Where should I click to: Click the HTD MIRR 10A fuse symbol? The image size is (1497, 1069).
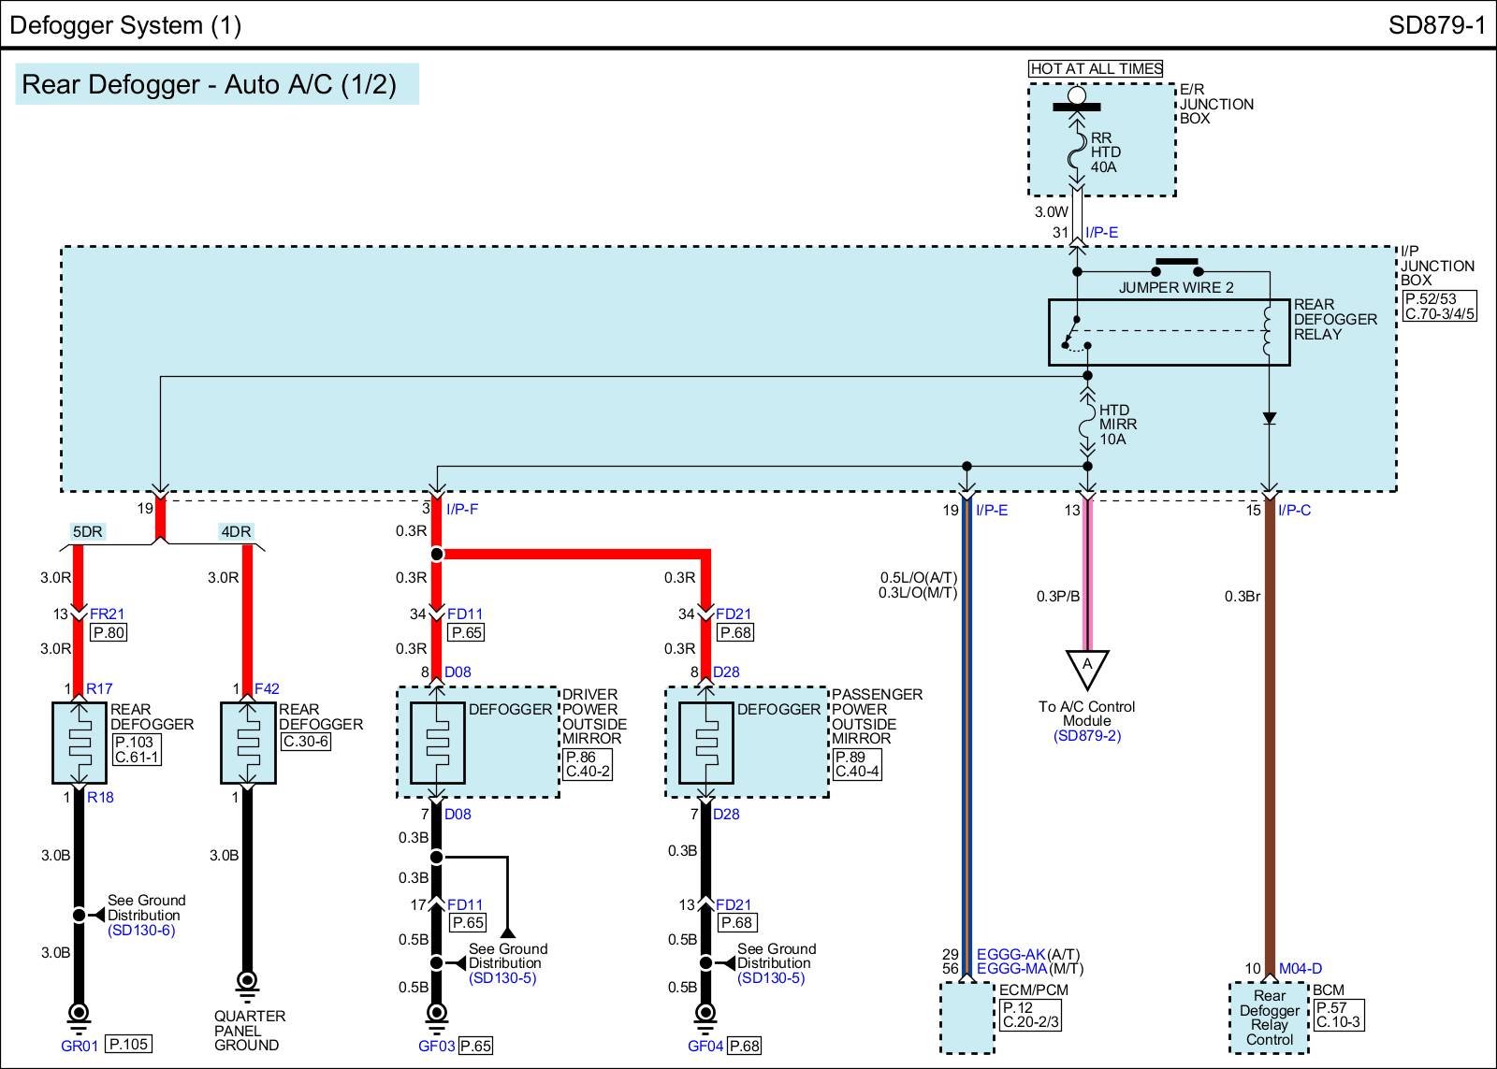pyautogui.click(x=1087, y=423)
